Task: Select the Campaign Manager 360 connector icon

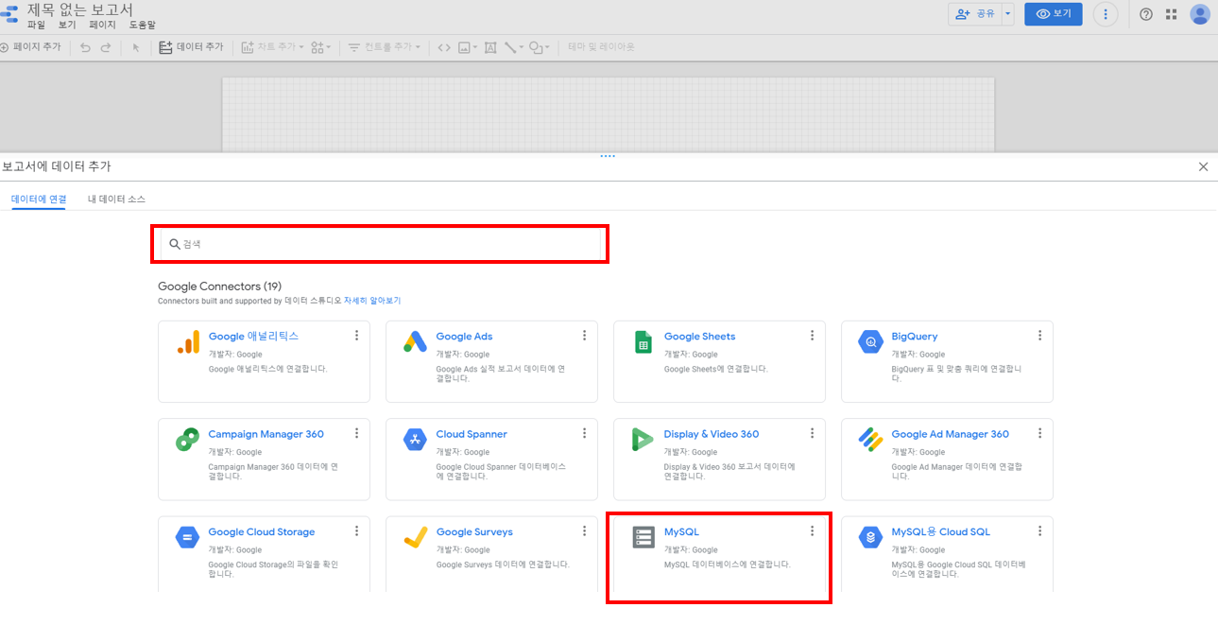Action: tap(187, 440)
